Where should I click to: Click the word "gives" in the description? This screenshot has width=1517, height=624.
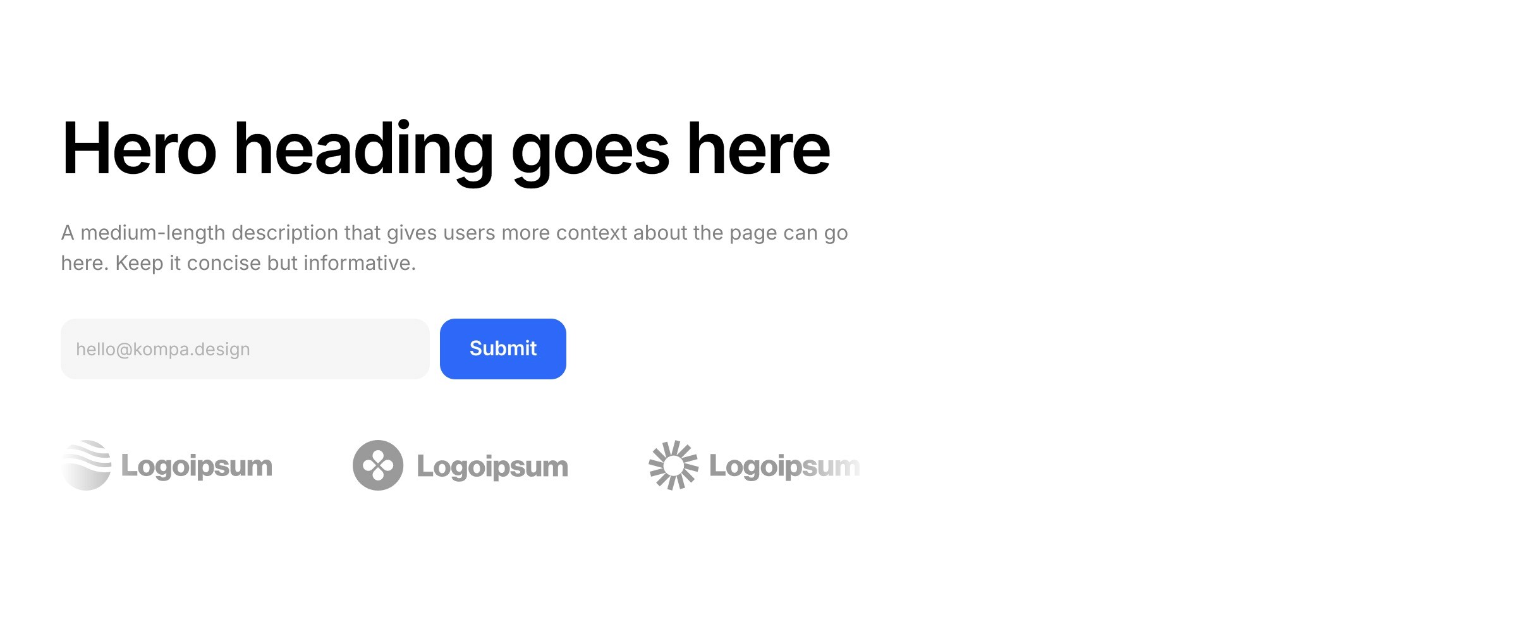click(x=411, y=234)
